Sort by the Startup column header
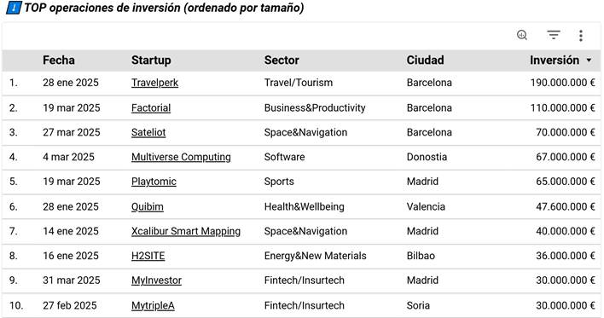The height and width of the screenshot is (318, 604). (x=151, y=60)
